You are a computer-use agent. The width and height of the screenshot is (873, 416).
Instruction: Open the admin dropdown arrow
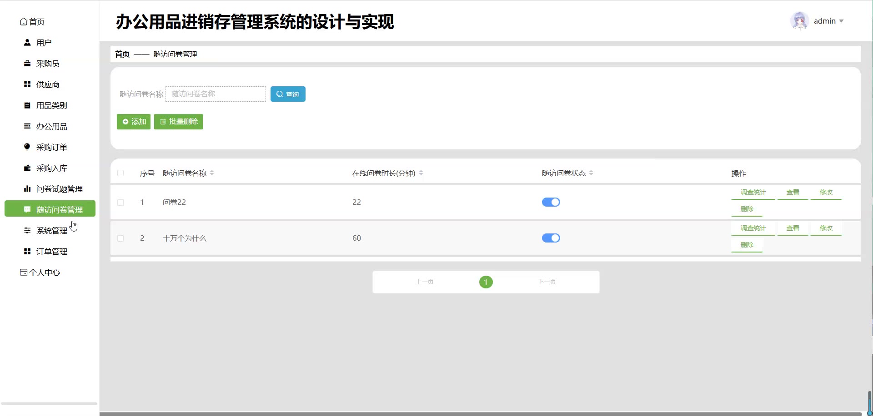click(x=841, y=21)
